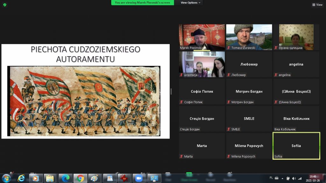Open Paint from the taskbar

(95, 178)
